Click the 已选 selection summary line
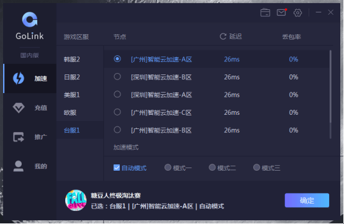The width and height of the screenshot is (344, 224). [x=158, y=206]
